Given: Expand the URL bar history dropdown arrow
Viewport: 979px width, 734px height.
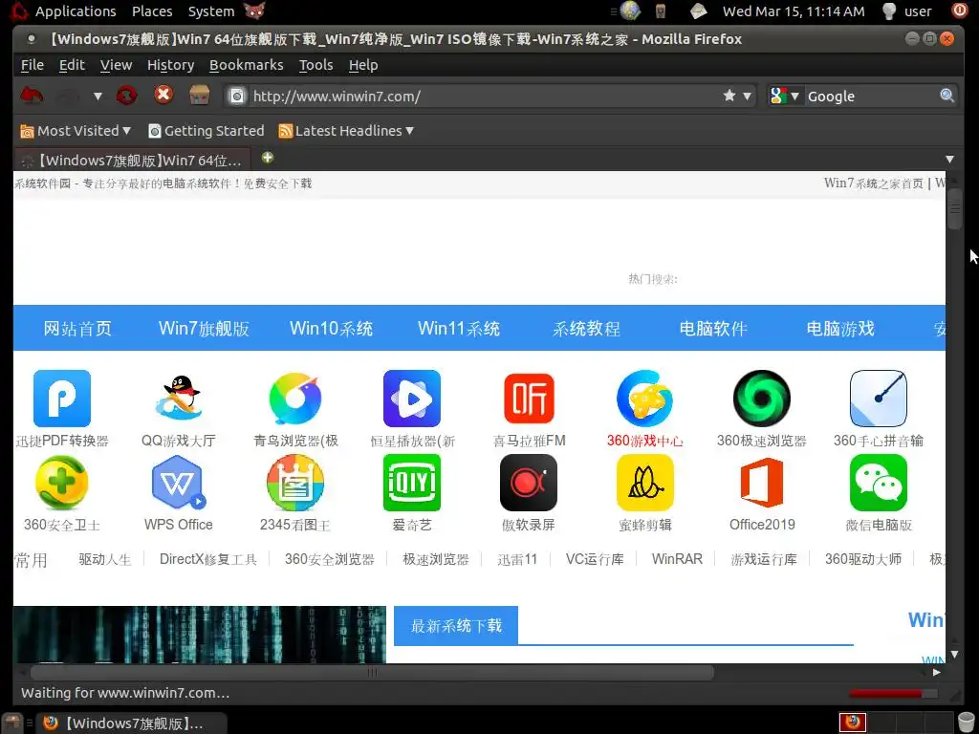Looking at the screenshot, I should pyautogui.click(x=747, y=97).
